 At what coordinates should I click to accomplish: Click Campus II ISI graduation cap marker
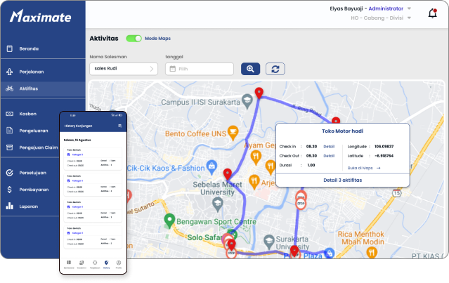point(247,100)
